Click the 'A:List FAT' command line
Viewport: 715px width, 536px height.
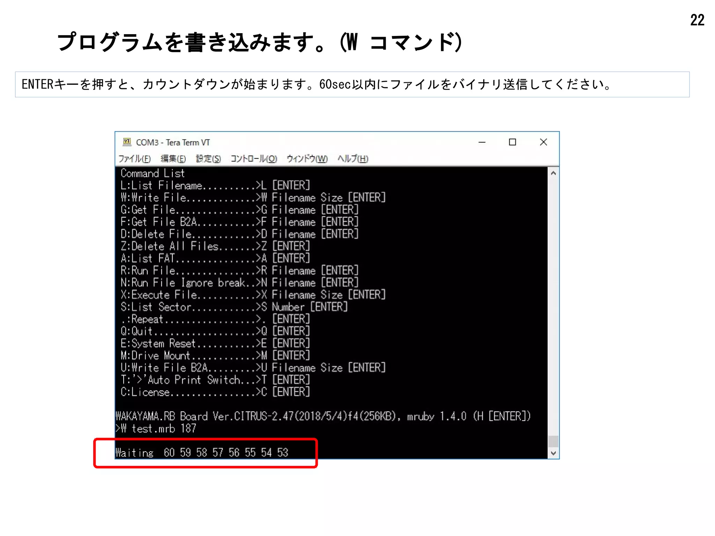(215, 258)
